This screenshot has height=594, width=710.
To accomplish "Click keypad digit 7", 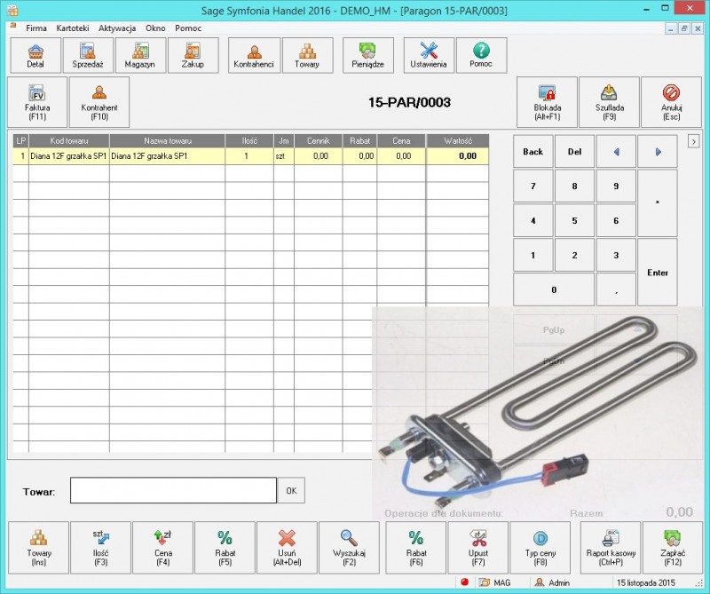I will (x=533, y=186).
